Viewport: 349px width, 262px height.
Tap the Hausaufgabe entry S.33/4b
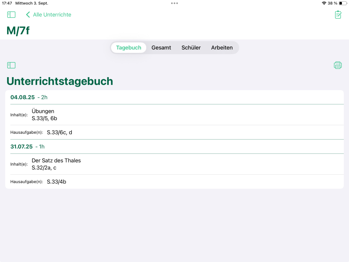pos(56,181)
